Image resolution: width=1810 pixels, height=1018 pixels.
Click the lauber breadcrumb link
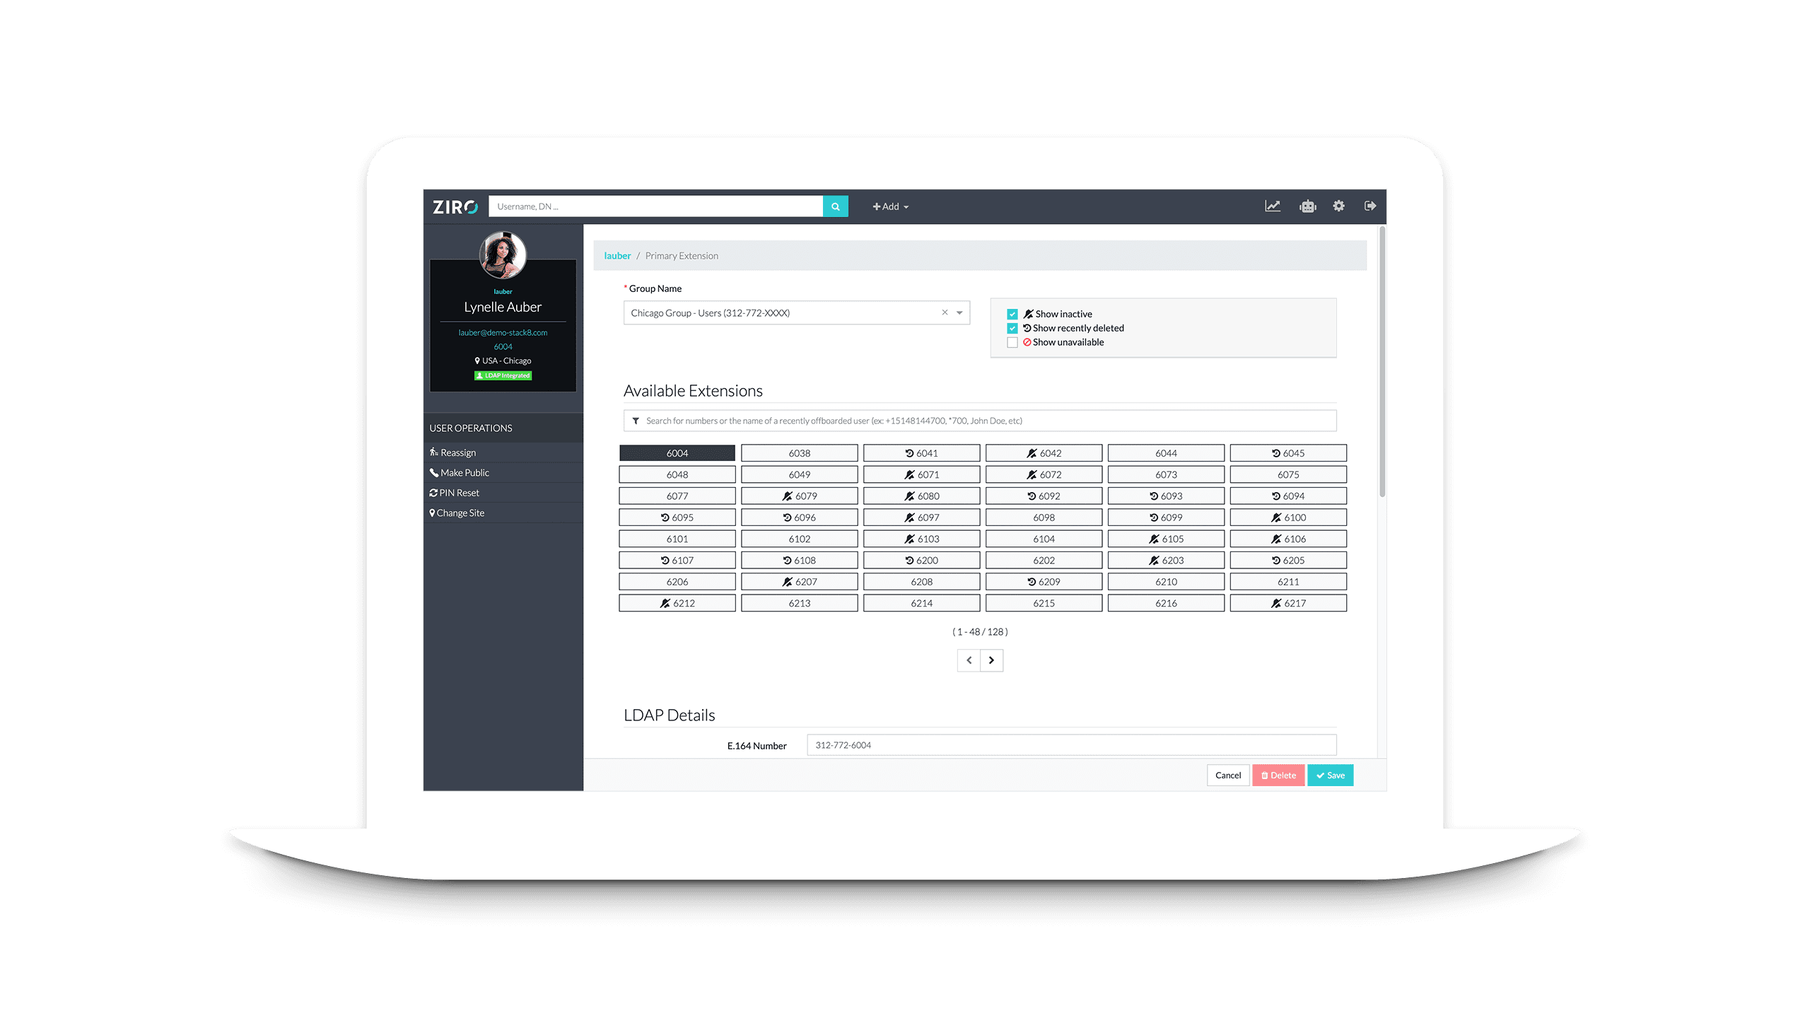[615, 255]
